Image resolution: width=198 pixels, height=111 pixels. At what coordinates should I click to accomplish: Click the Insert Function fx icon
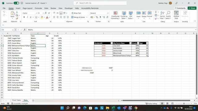[x=24, y=30]
